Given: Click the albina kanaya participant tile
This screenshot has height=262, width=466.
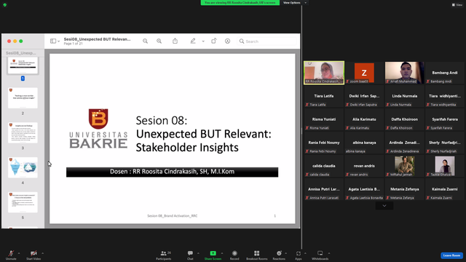Looking at the screenshot, I should (x=364, y=143).
